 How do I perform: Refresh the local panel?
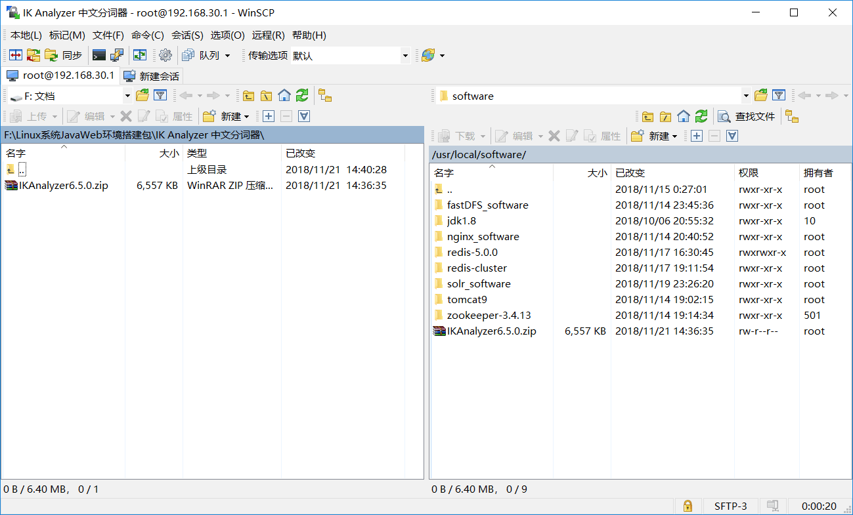[301, 96]
